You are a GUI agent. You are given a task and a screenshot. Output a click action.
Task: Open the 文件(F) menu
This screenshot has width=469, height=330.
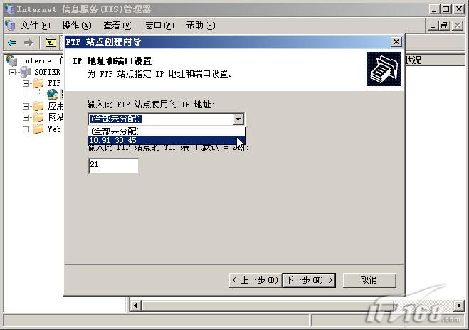pos(36,26)
